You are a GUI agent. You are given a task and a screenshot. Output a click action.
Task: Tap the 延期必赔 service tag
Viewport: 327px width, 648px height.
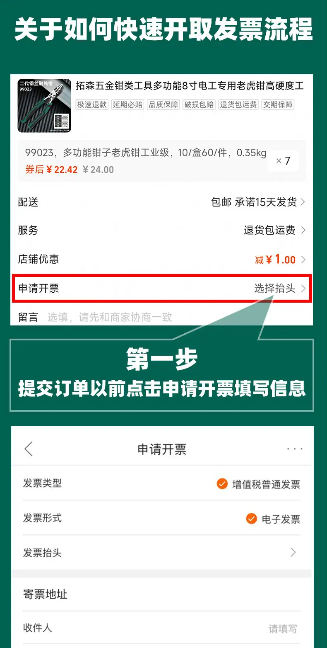coord(127,104)
